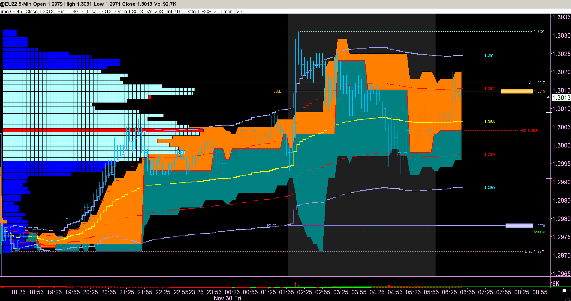This screenshot has width=571, height=301.
Task: Click the current price box 1.3013
Action: (x=561, y=97)
